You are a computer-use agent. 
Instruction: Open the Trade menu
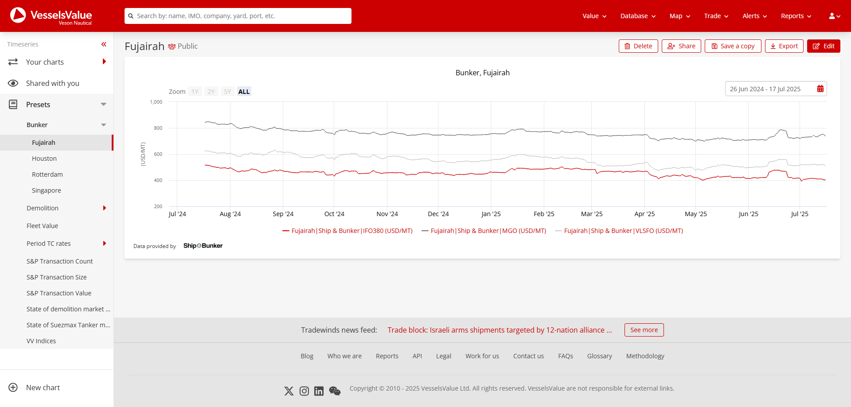(x=715, y=16)
